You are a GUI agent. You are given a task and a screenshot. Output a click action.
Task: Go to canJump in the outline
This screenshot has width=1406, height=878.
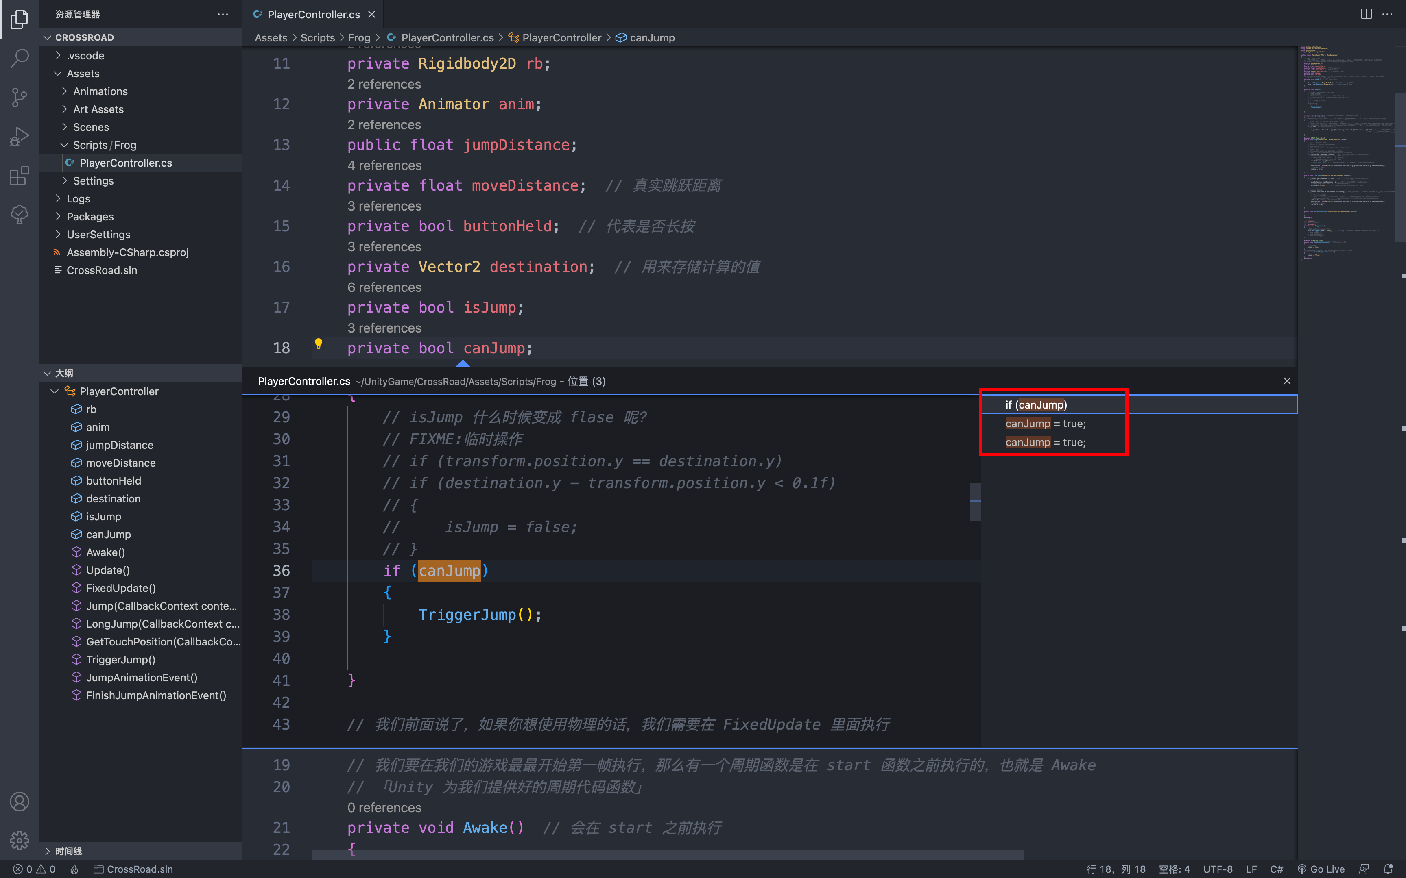140,534
